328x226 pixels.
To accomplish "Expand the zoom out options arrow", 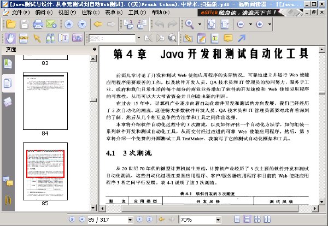I will [x=250, y=24].
